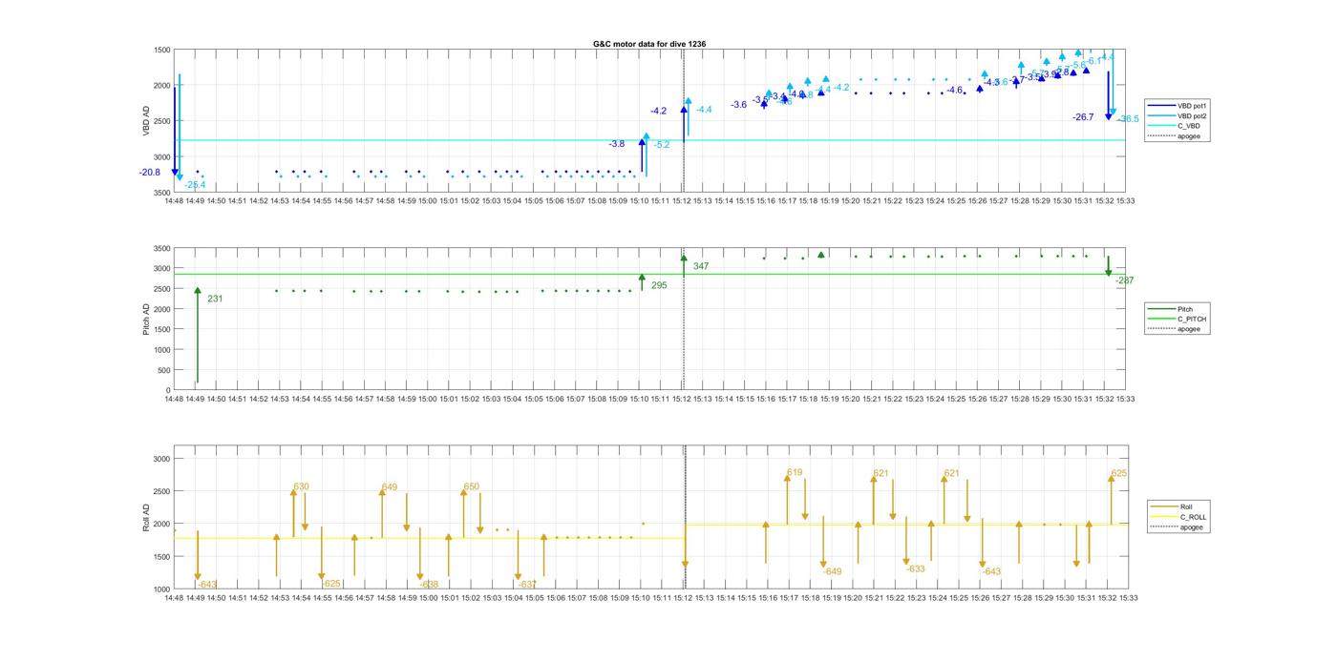Click y-axis tick '1000' in Roll plot
The image size is (1337, 661).
point(161,589)
